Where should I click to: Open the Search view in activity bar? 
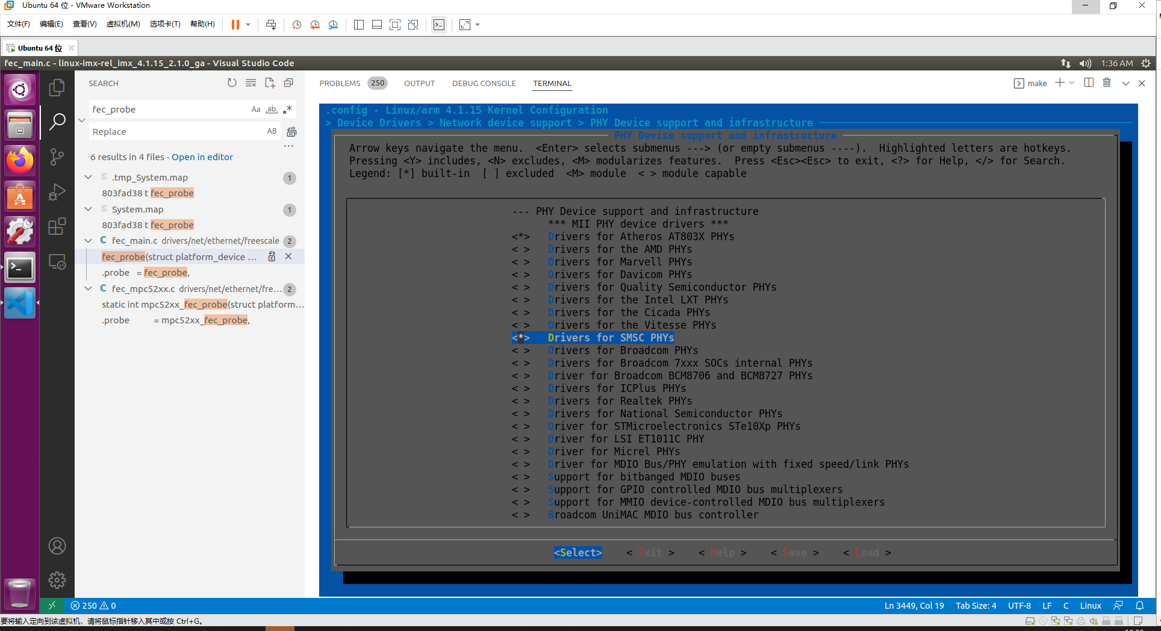tap(57, 122)
